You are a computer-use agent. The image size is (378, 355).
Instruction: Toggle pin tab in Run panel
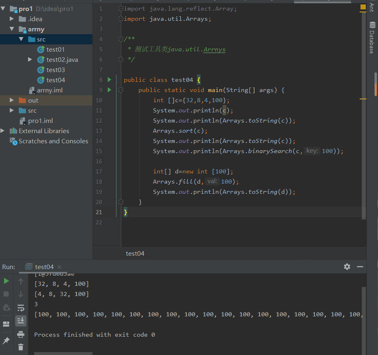tap(6, 340)
